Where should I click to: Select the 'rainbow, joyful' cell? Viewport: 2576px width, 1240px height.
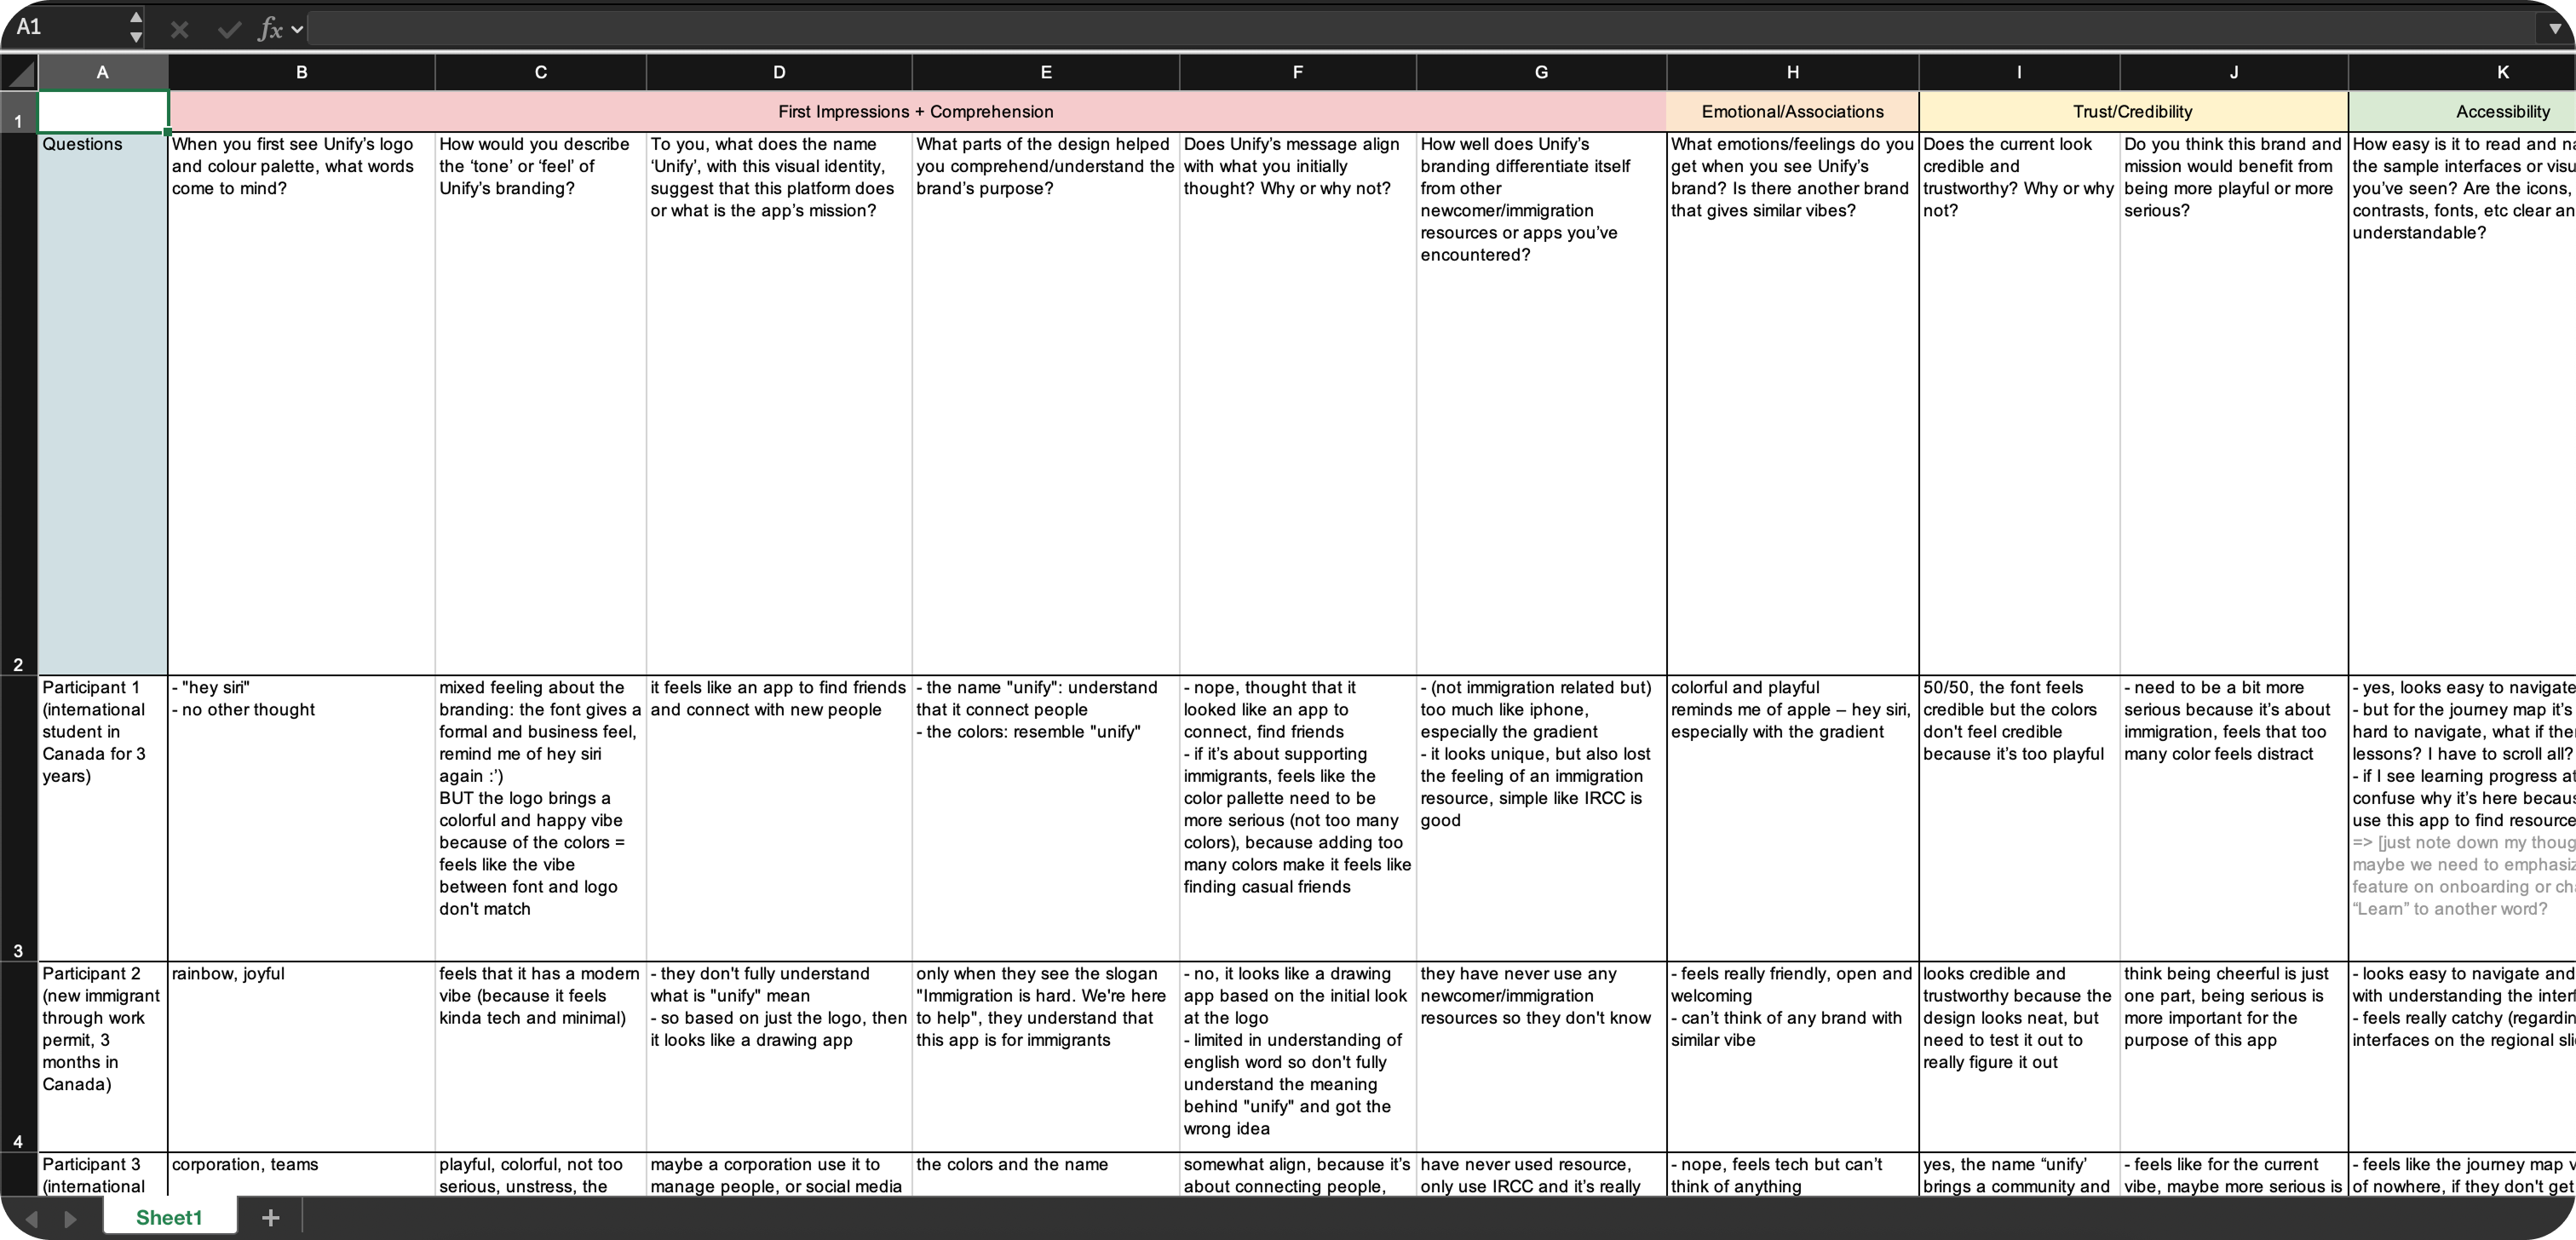tap(302, 1056)
